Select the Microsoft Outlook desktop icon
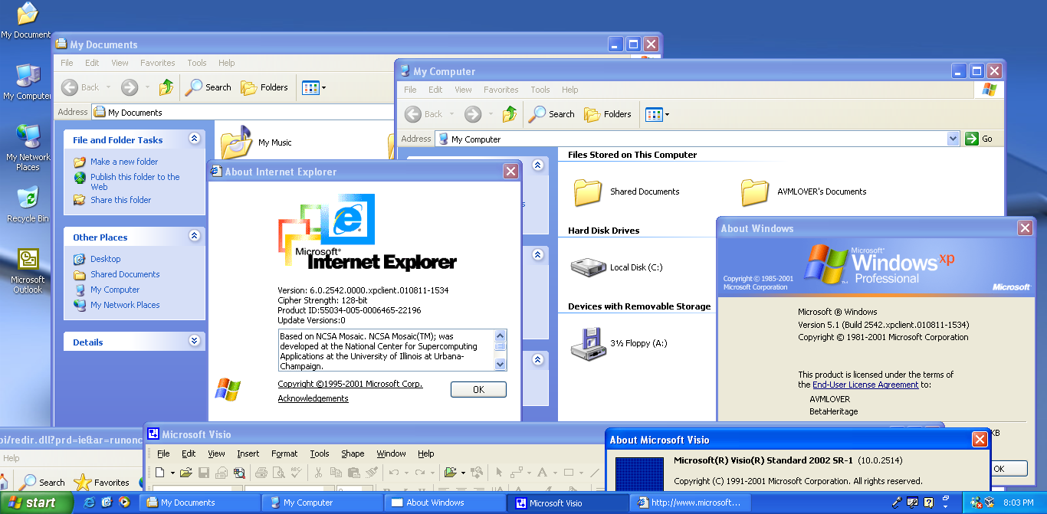1047x514 pixels. coord(28,270)
